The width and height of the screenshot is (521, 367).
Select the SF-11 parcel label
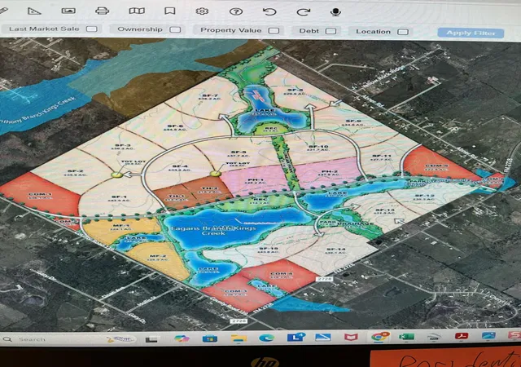(x=382, y=157)
